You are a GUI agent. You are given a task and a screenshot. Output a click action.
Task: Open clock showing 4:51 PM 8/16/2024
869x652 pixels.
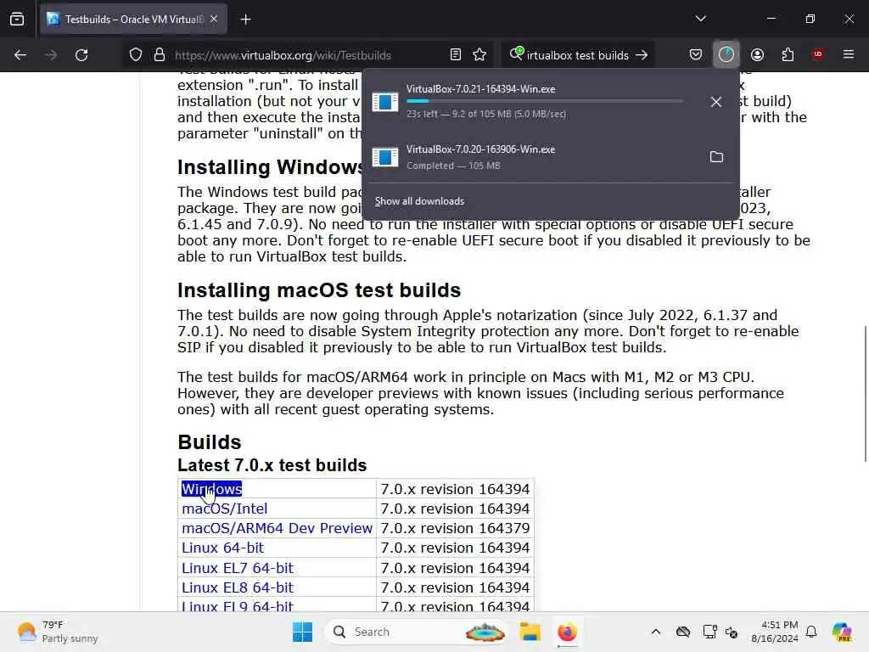coord(774,632)
